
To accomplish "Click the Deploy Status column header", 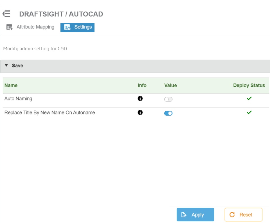I will 249,85.
